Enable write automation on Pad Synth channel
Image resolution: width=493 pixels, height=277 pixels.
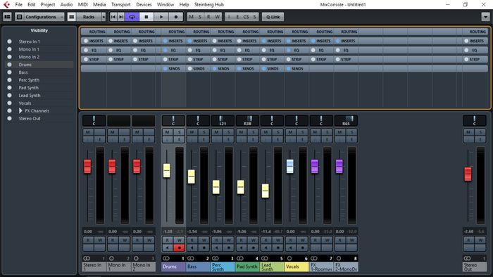tap(253, 240)
